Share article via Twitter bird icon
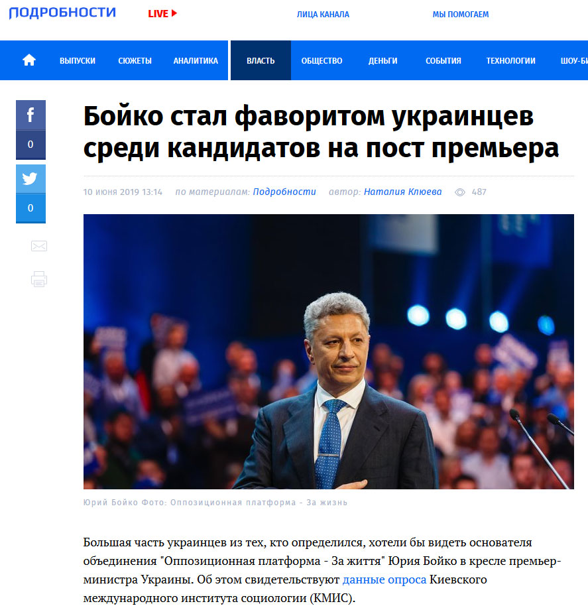Image resolution: width=588 pixels, height=610 pixels. (30, 179)
